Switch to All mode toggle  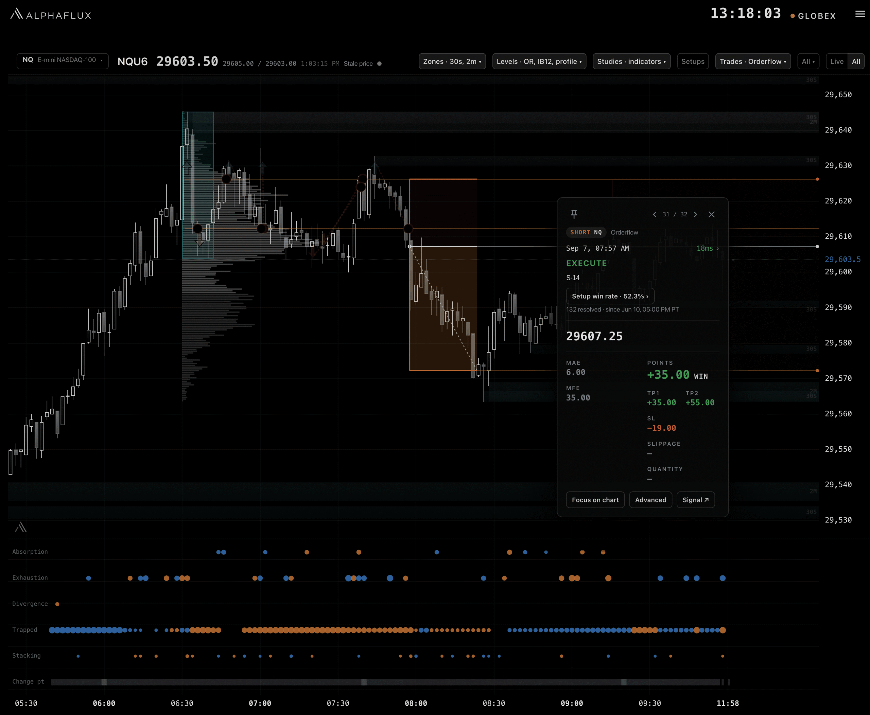pos(856,61)
